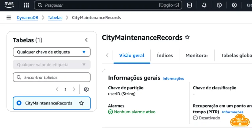
Task: Select the Chave de partição label
Action: click(x=126, y=88)
